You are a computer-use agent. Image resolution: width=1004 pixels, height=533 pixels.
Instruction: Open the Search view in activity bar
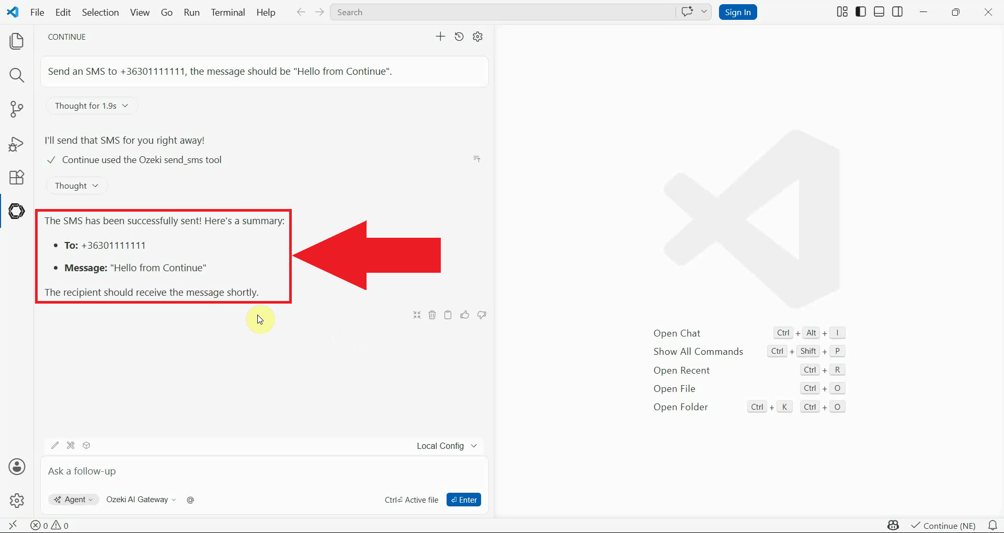[17, 75]
